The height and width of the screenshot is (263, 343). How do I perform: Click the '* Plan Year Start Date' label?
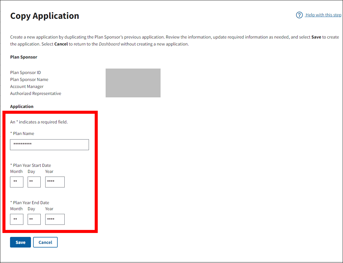click(x=31, y=165)
